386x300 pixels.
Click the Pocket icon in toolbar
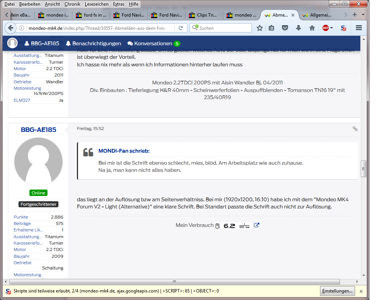point(285,28)
